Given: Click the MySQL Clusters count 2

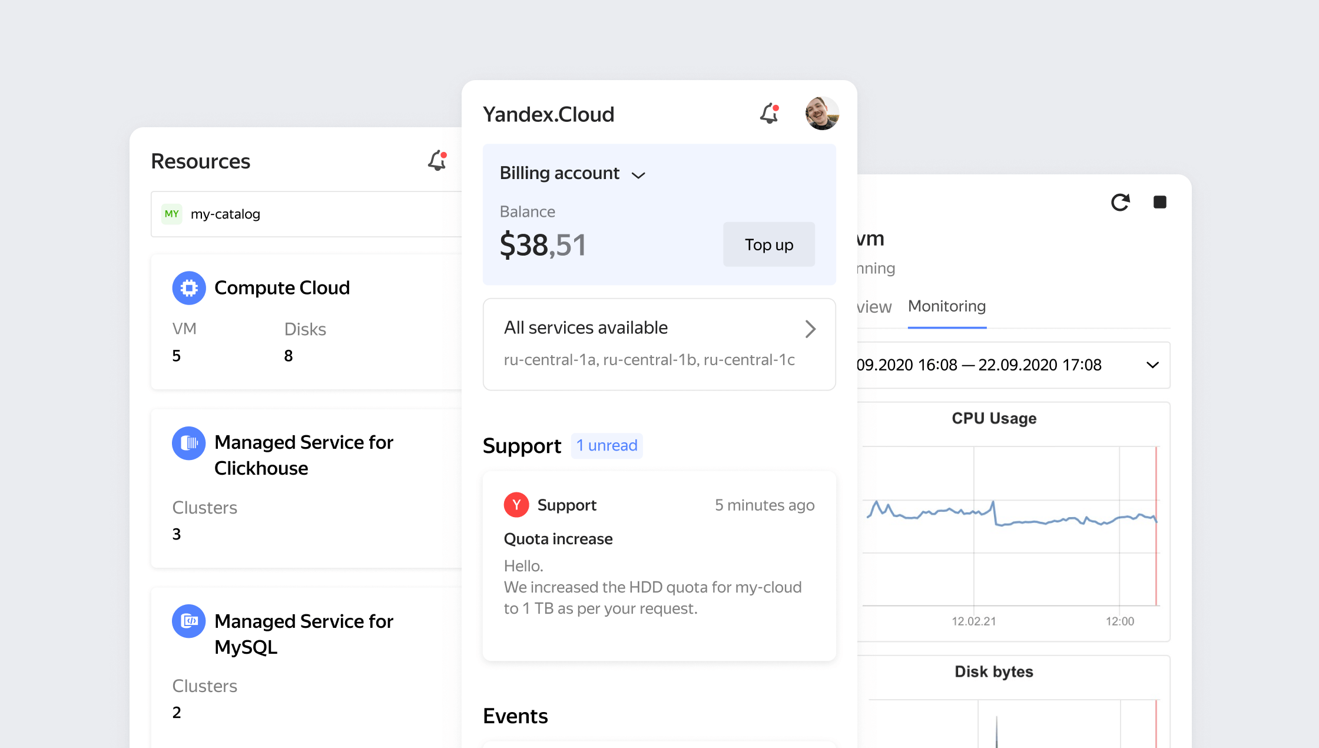Looking at the screenshot, I should click(177, 713).
